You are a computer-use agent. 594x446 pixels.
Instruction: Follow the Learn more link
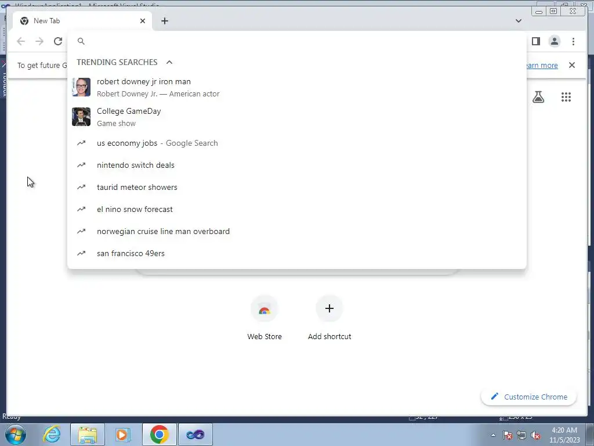[x=541, y=65]
